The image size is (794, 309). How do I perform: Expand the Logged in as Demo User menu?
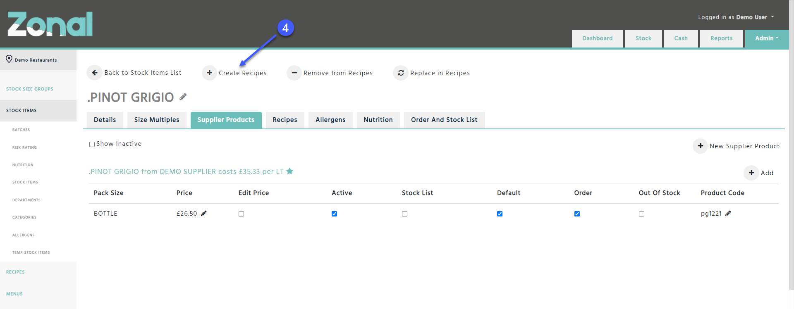pyautogui.click(x=736, y=17)
